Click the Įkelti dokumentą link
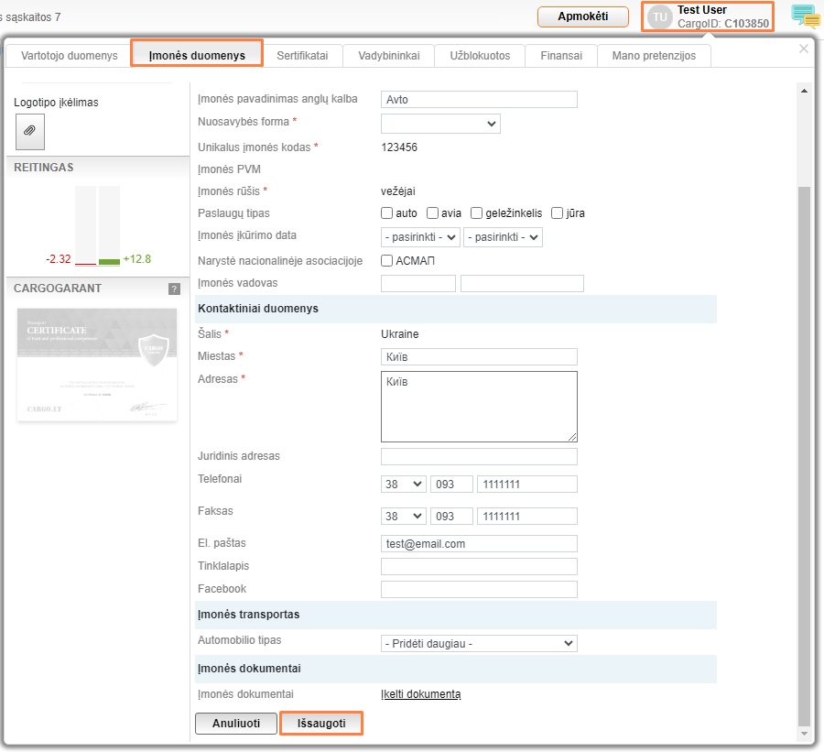The width and height of the screenshot is (824, 752). click(x=420, y=694)
